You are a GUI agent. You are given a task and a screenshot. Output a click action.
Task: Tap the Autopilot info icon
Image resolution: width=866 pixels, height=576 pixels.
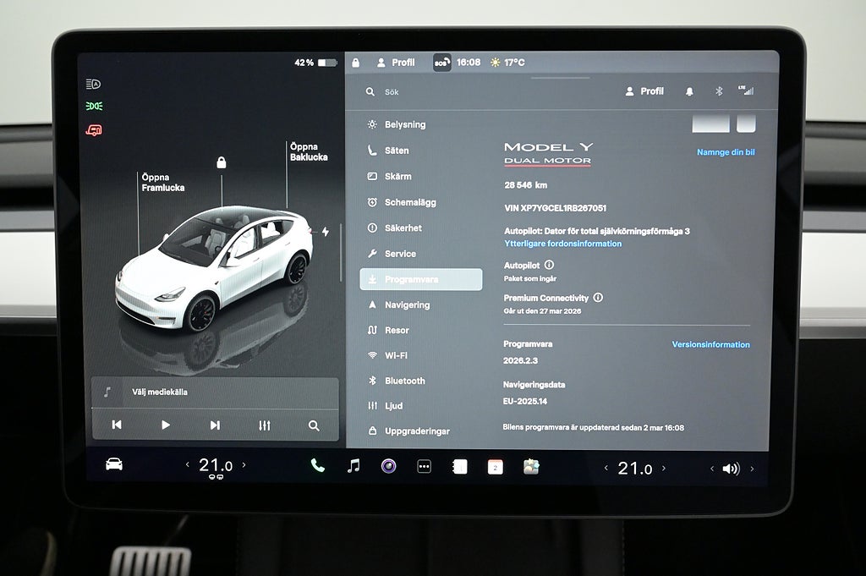tap(549, 265)
